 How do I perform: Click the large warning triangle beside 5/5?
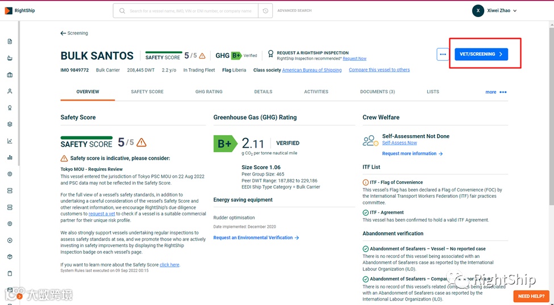tap(141, 142)
